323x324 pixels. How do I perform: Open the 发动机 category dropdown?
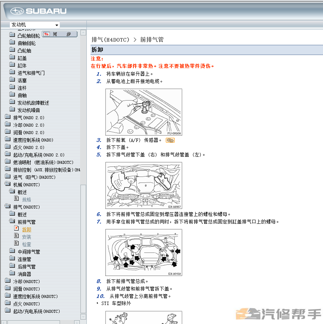pos(35,25)
